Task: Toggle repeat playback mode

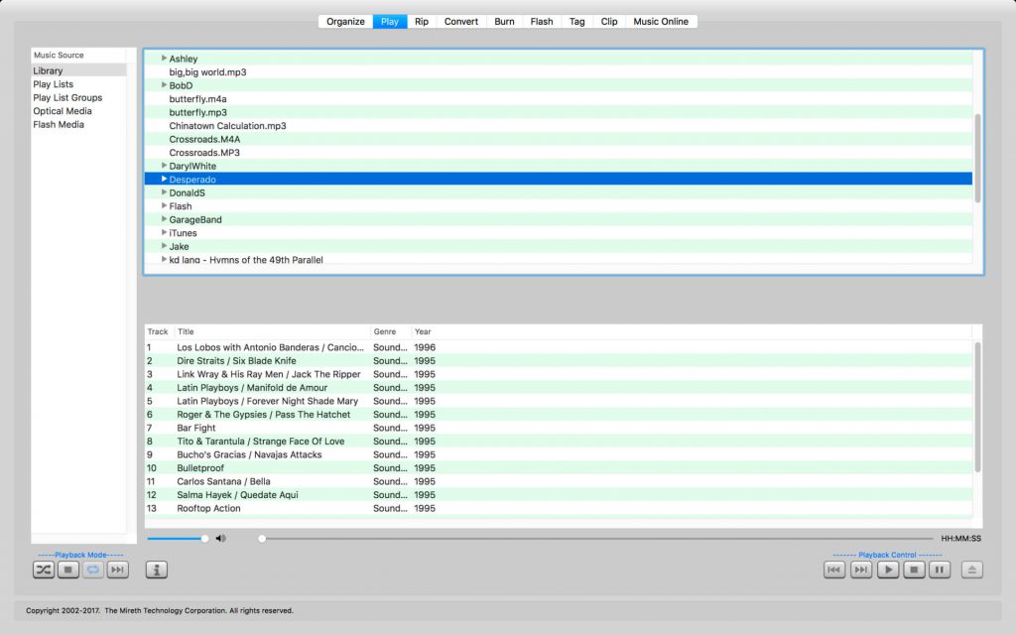Action: click(93, 570)
